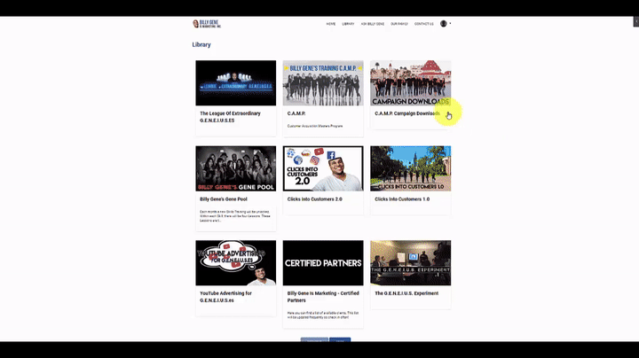Click the Billy Gene Is Marketing logo
The height and width of the screenshot is (358, 639).
[x=207, y=24]
